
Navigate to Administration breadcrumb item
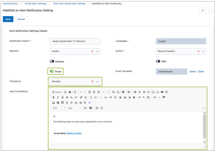[10, 4]
